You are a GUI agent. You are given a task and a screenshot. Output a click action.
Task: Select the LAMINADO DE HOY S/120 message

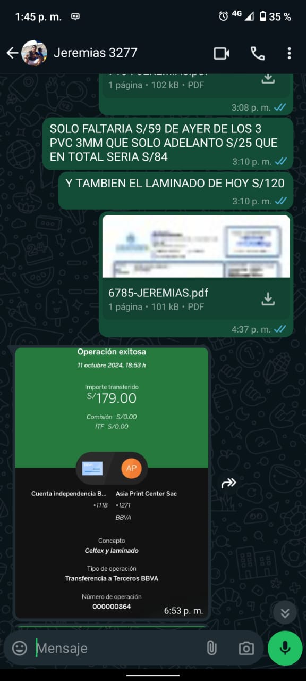175,190
